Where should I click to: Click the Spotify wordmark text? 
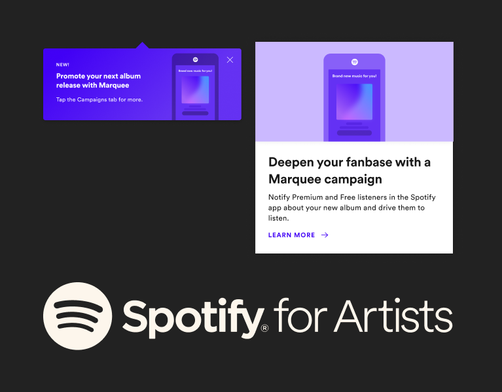click(193, 318)
